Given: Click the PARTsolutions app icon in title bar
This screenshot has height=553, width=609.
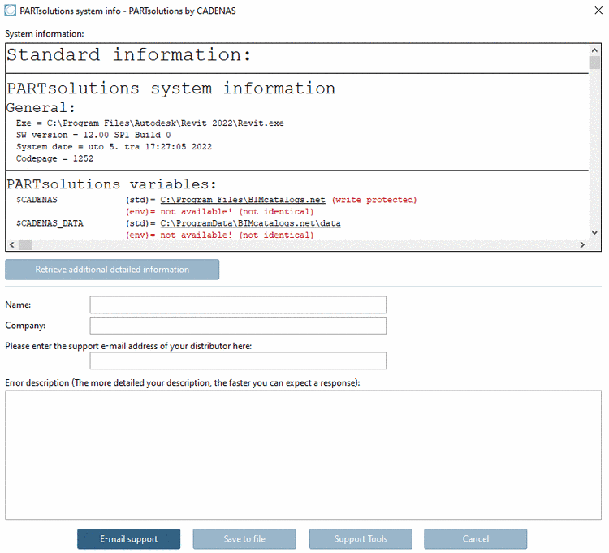Looking at the screenshot, I should (10, 11).
